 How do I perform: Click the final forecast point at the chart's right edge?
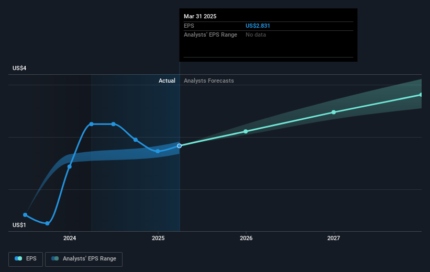421,95
